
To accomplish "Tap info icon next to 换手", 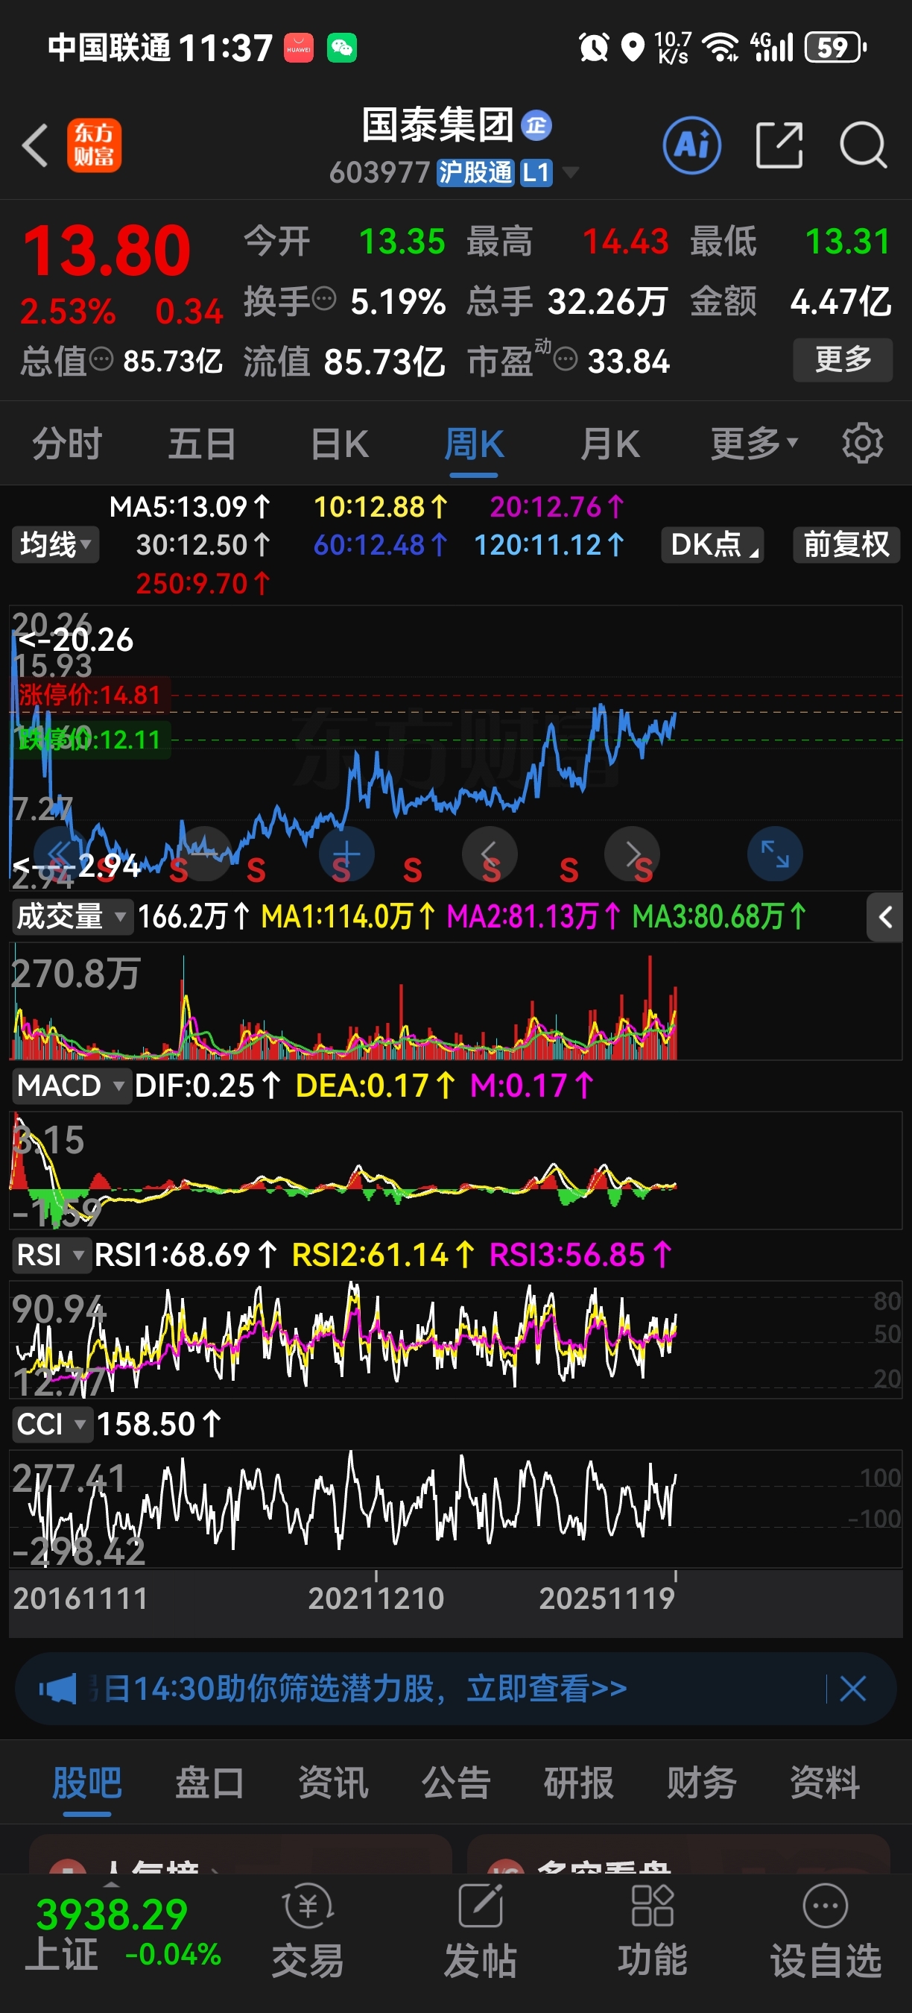I will point(324,297).
